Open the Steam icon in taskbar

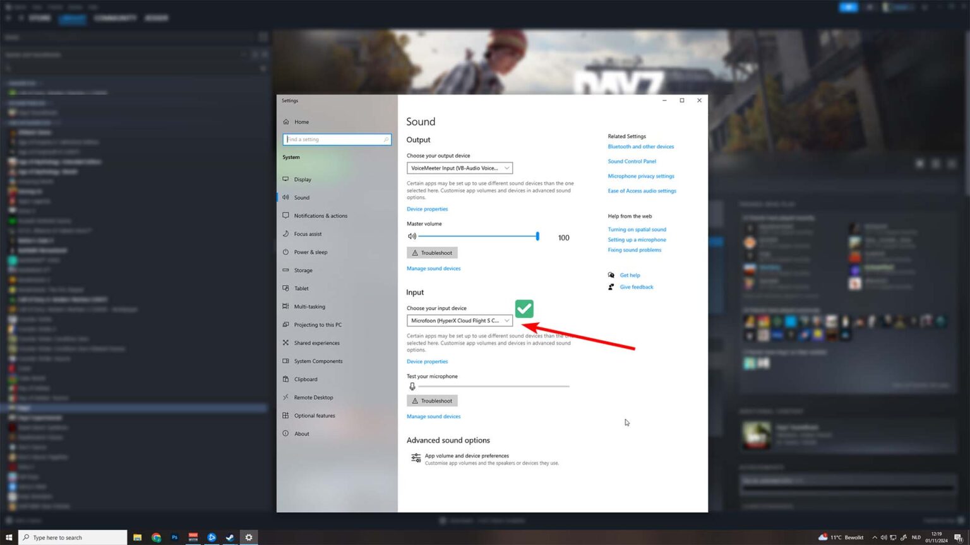point(230,537)
